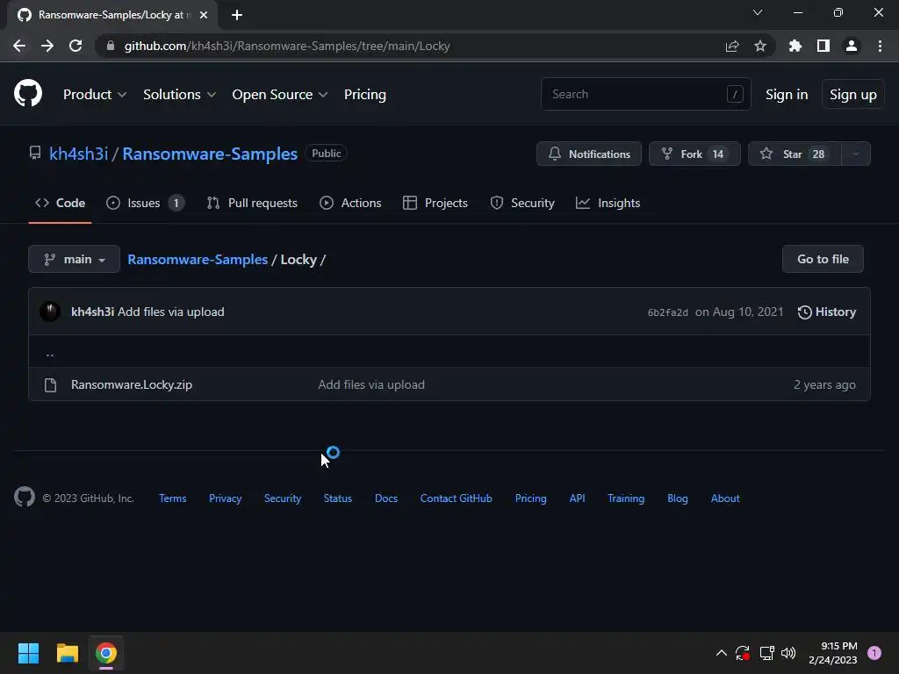Click the browser back arrow
This screenshot has height=674, width=899.
[x=19, y=46]
